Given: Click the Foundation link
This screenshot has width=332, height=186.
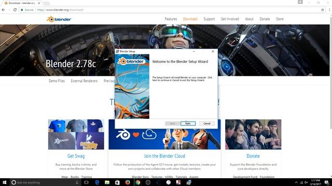Looking at the screenshot, I should click(x=267, y=177).
